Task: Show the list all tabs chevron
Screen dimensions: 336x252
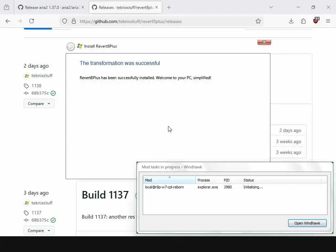Action: click(x=271, y=7)
